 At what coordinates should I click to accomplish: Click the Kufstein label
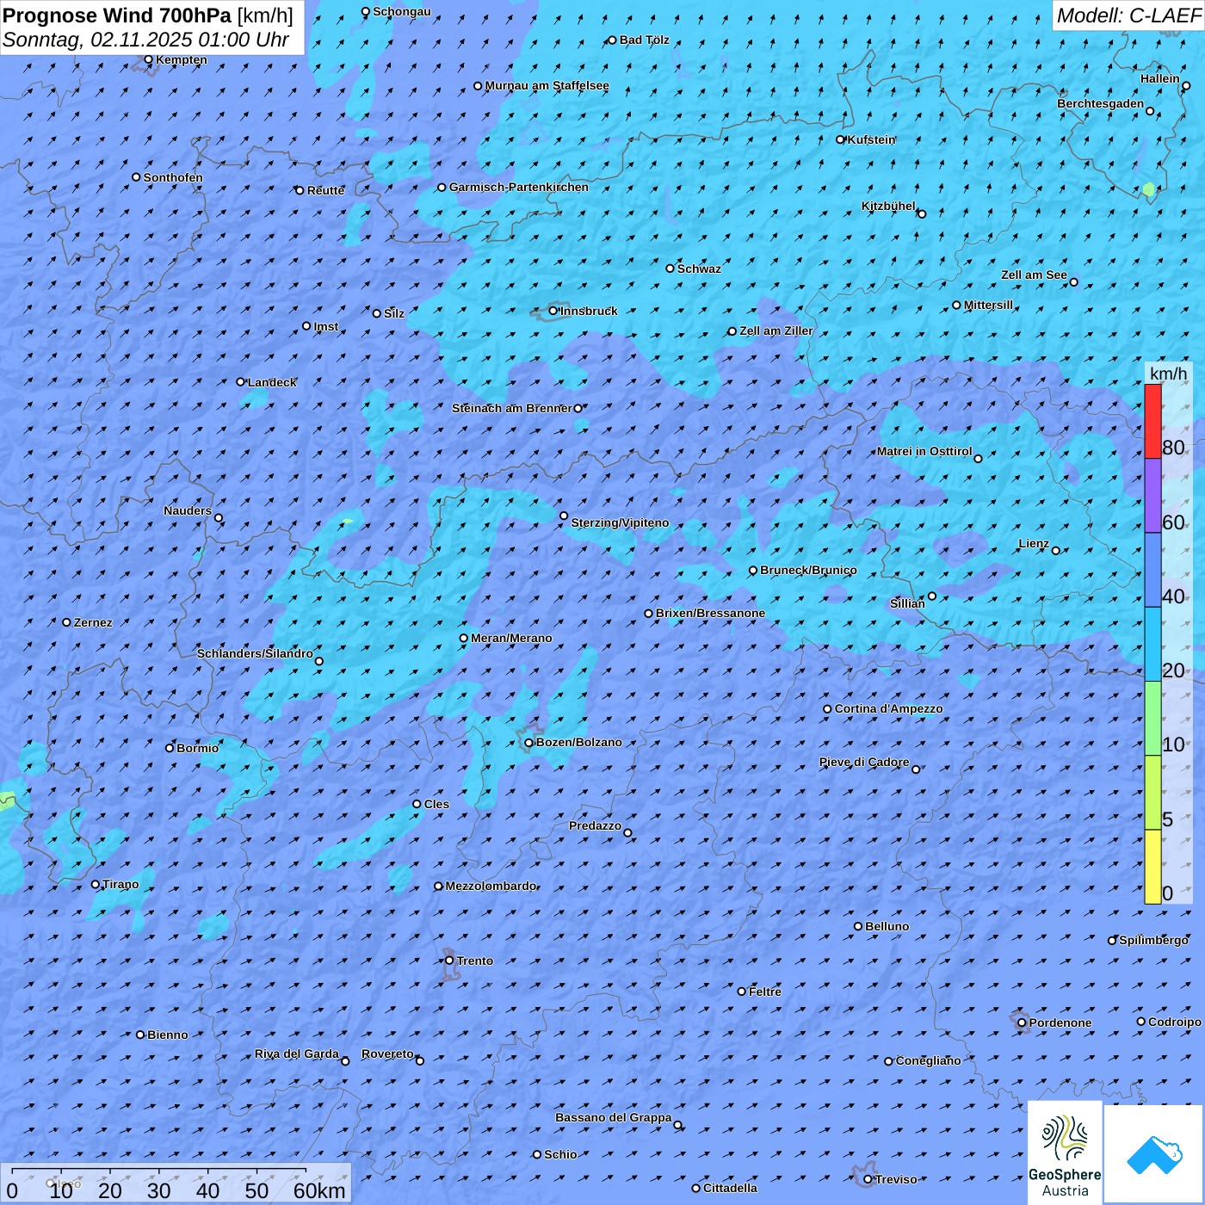coord(871,139)
